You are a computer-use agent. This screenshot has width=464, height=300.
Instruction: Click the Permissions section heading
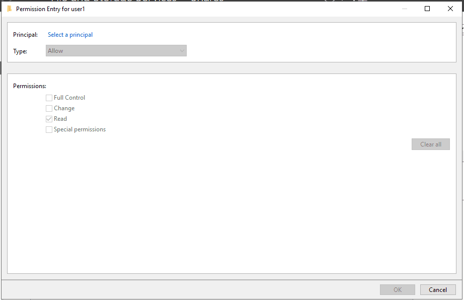pos(29,86)
